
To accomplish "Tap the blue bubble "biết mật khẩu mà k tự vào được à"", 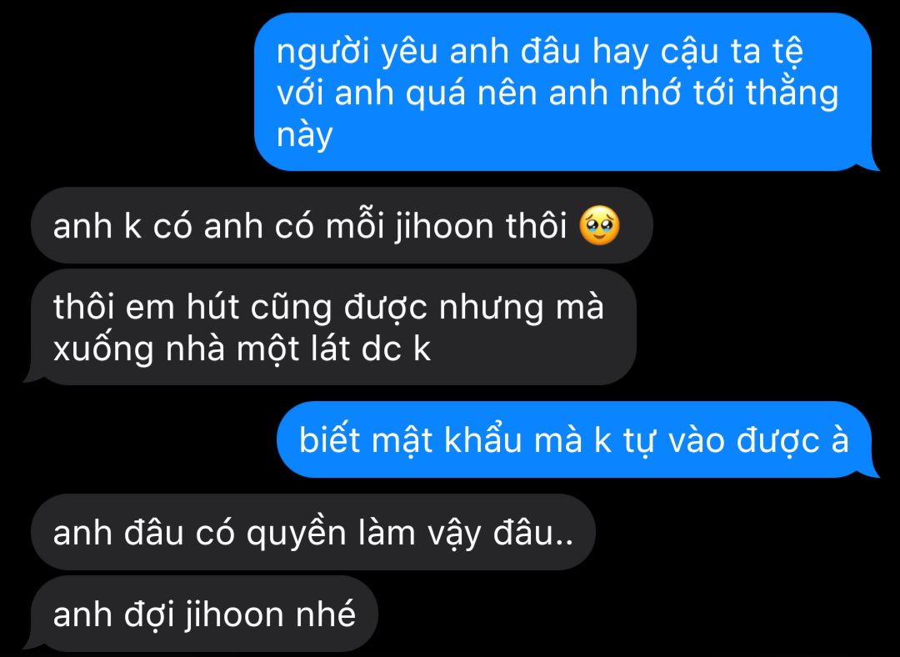I will pyautogui.click(x=578, y=439).
